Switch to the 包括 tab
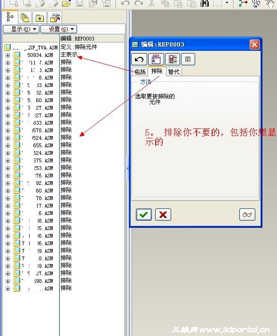 (x=140, y=72)
